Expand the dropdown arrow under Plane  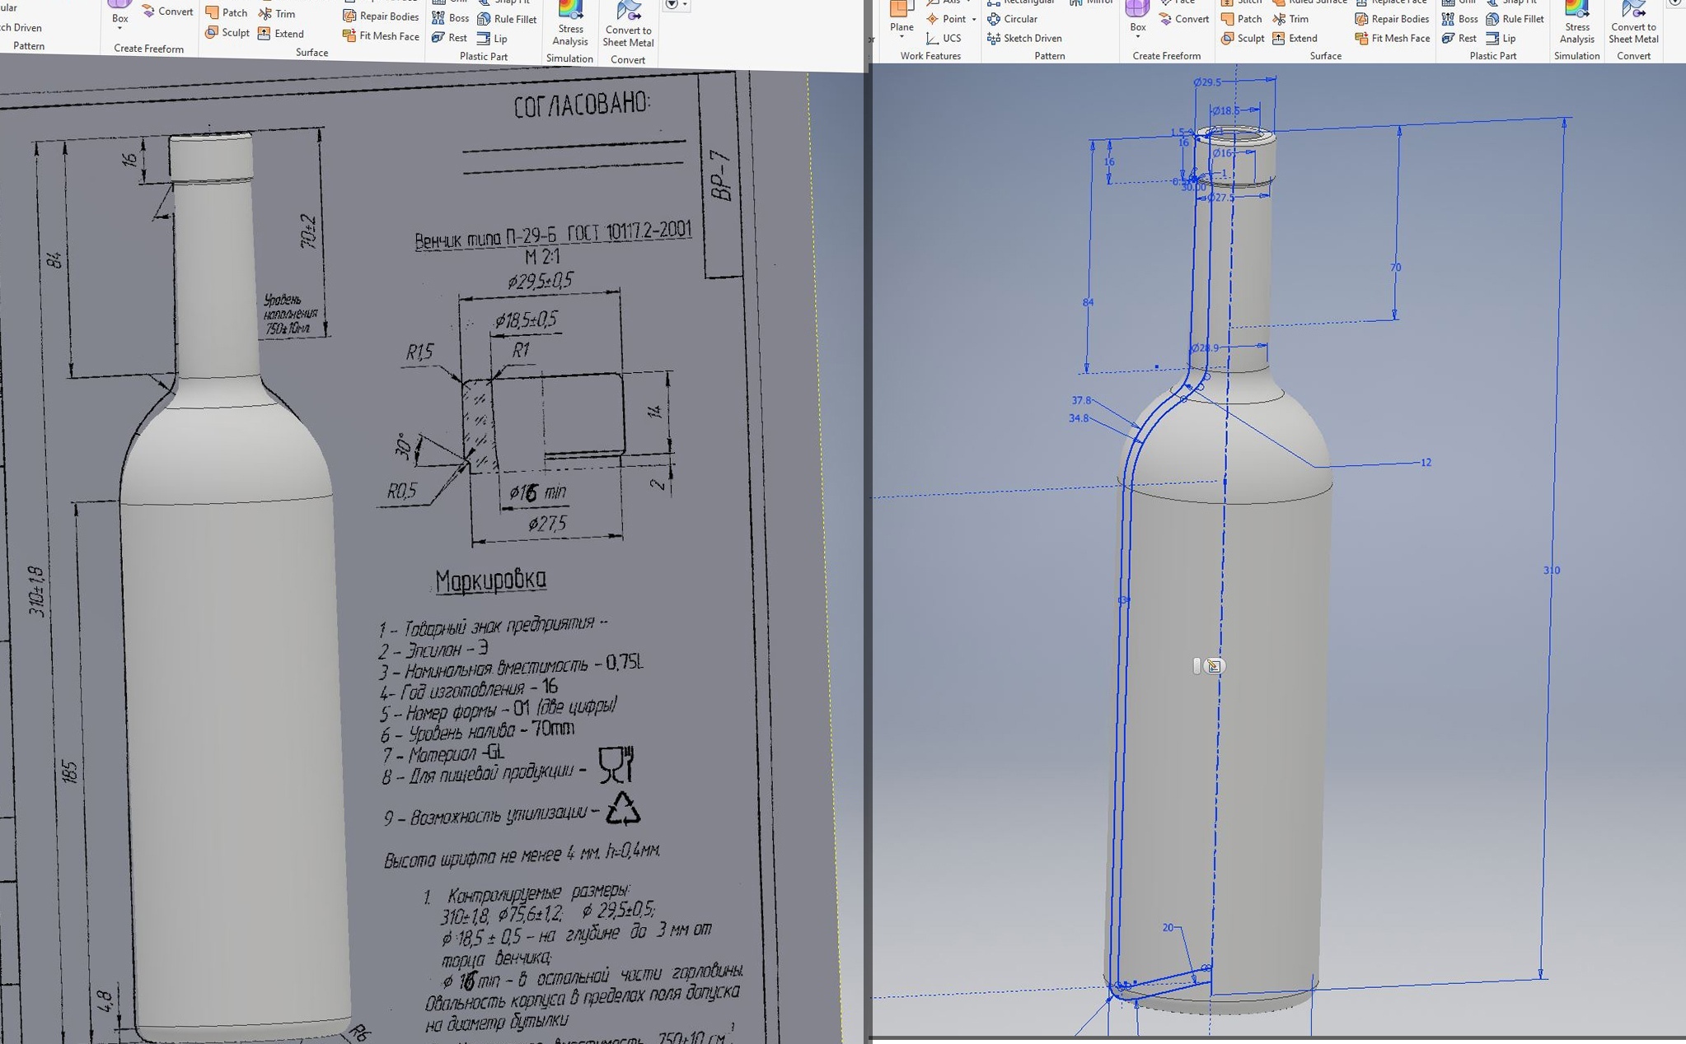(902, 37)
